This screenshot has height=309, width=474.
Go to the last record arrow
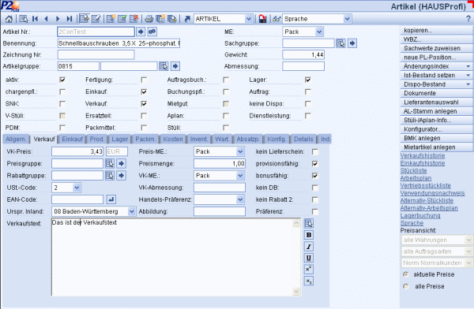[x=70, y=19]
